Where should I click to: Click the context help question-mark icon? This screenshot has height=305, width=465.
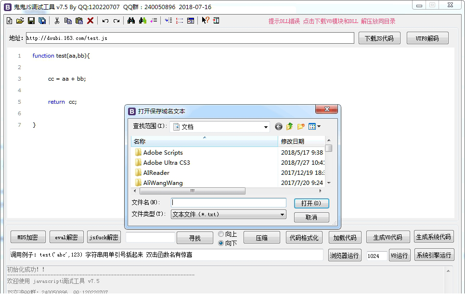pos(206,20)
